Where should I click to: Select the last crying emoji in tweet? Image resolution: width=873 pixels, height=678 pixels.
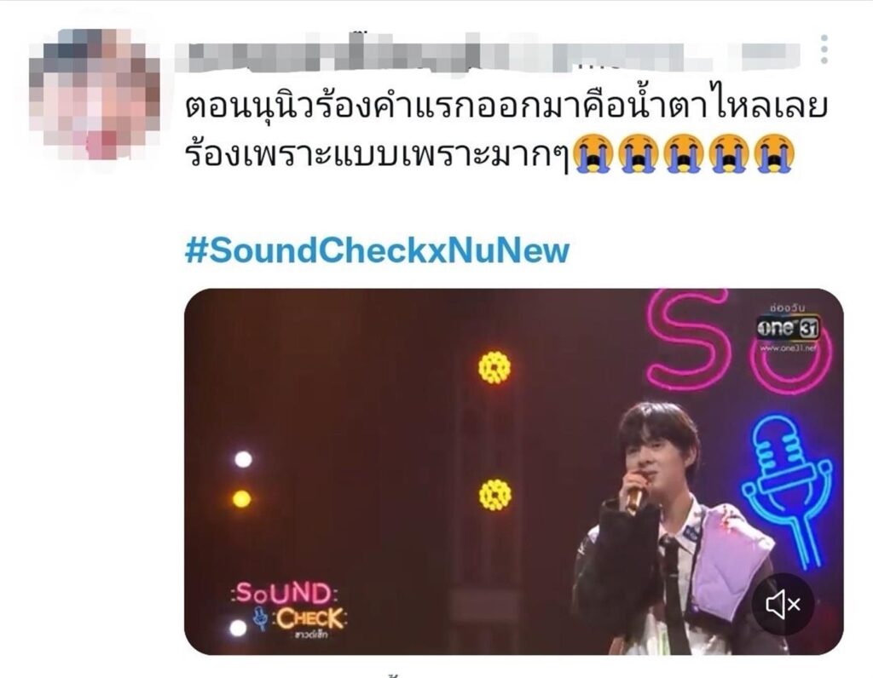[774, 154]
